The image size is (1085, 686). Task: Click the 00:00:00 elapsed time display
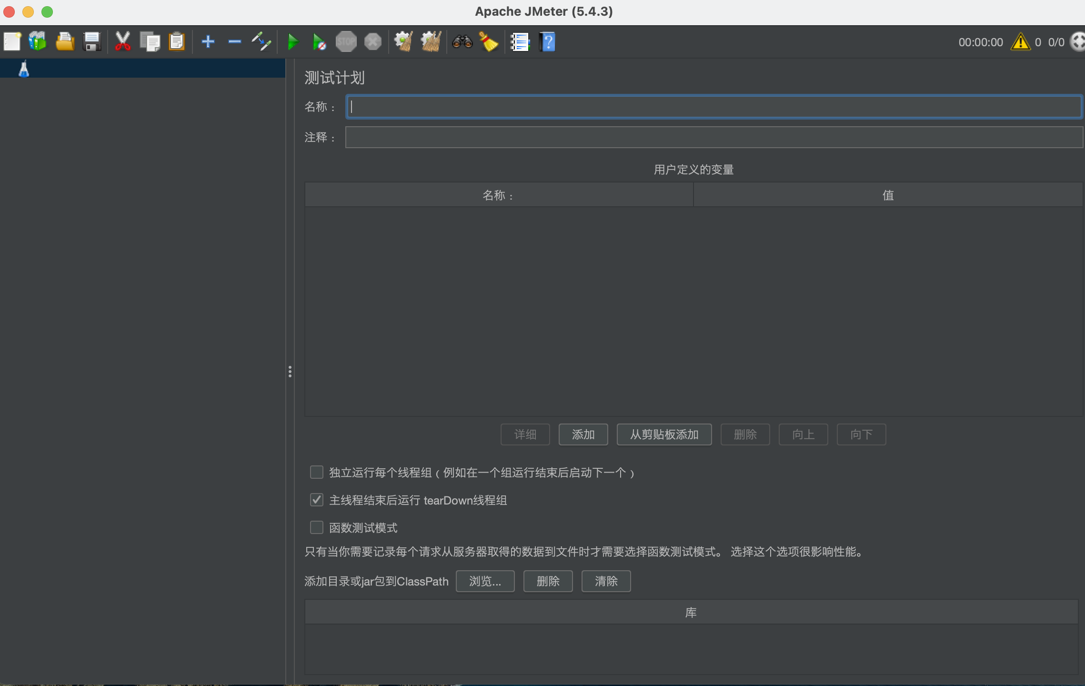point(981,42)
